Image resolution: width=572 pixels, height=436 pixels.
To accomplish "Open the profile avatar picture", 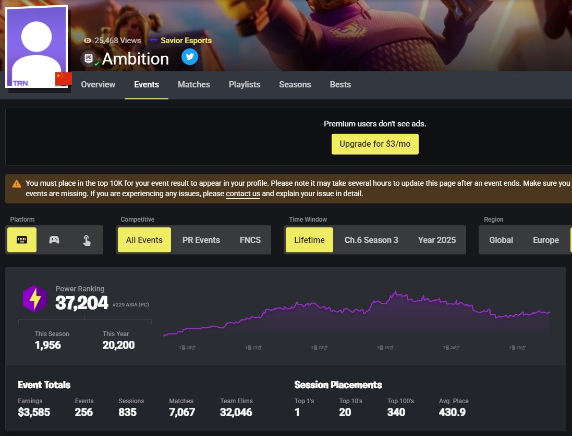I will point(36,47).
